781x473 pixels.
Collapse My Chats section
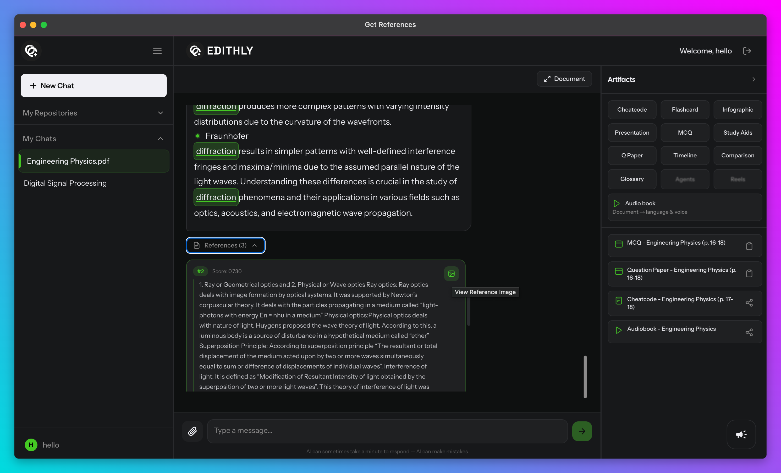93,139
